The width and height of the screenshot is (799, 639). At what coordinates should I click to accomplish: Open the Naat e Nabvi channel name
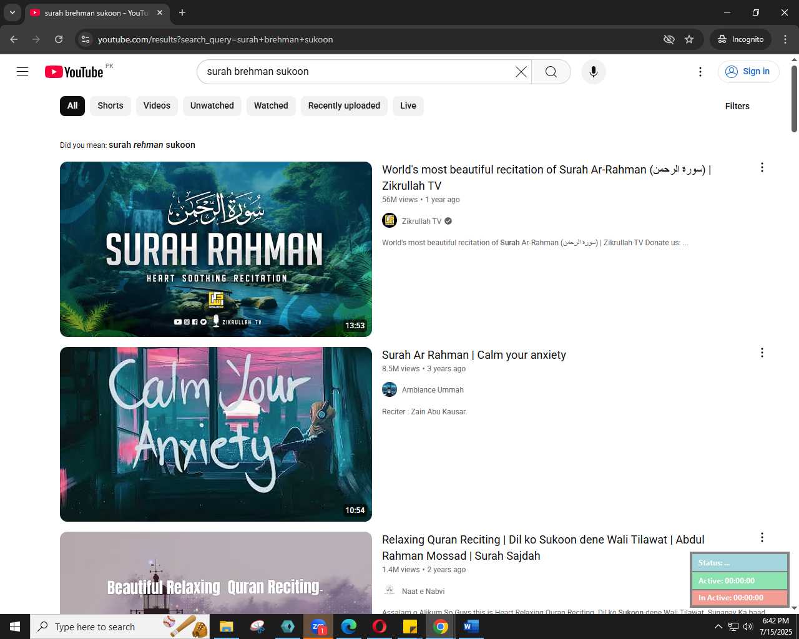click(x=423, y=592)
